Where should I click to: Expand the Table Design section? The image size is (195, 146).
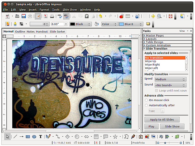click(x=167, y=42)
